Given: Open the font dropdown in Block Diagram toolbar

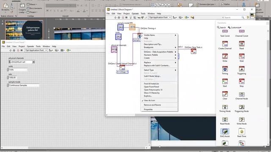Looking at the screenshot, I should tap(160, 17).
